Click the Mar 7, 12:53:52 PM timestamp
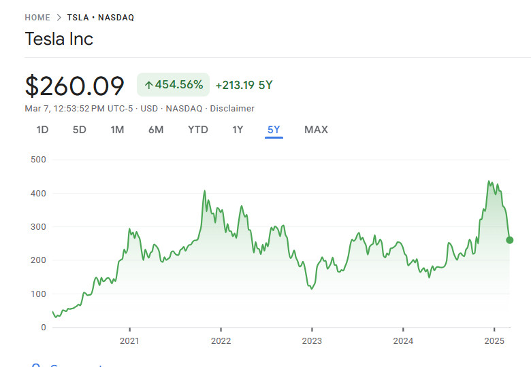 [65, 109]
